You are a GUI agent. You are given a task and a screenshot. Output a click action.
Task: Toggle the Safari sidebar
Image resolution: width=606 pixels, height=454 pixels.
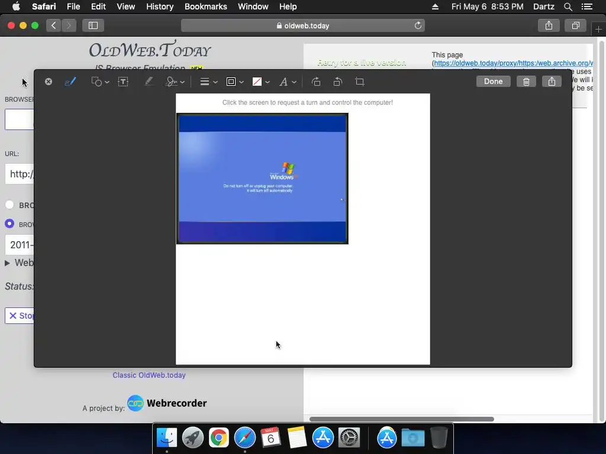tap(93, 25)
